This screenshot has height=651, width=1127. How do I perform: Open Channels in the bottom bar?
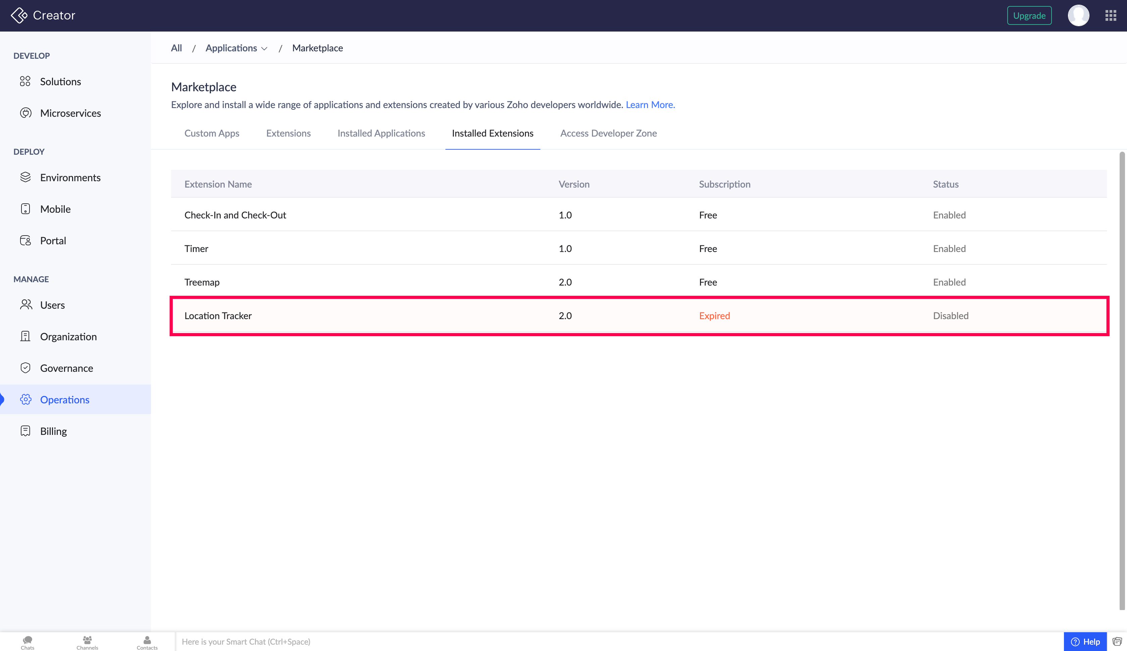coord(87,642)
